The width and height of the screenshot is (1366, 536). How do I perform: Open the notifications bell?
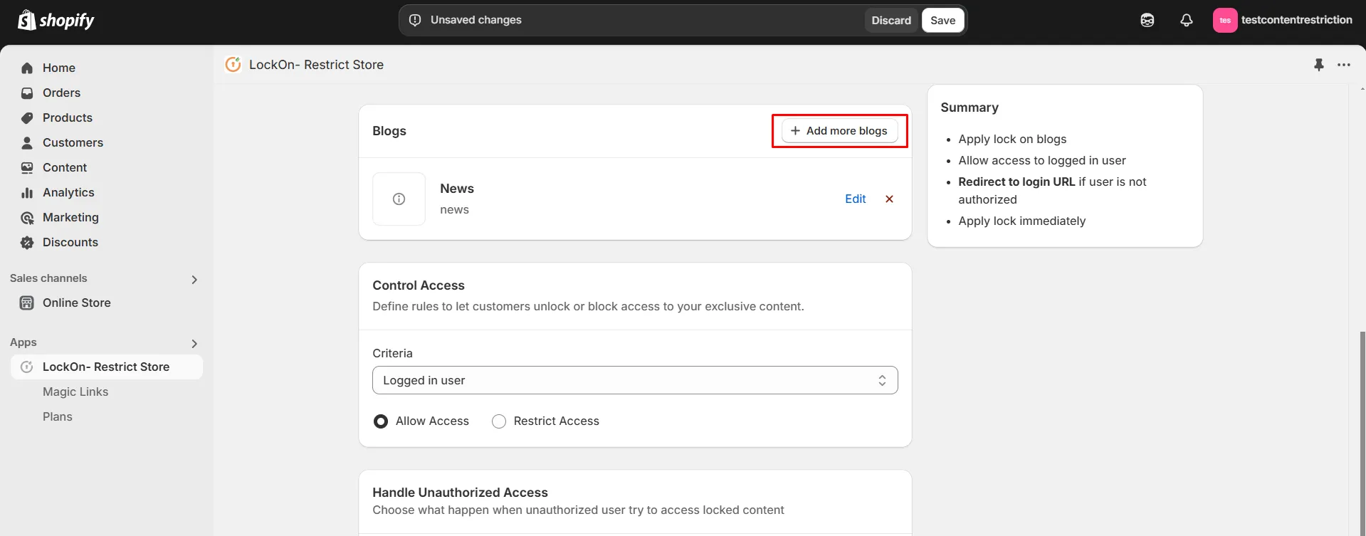click(x=1186, y=20)
